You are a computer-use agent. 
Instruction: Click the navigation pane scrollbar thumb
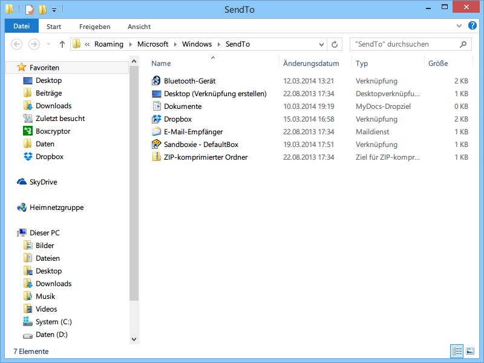(x=134, y=183)
